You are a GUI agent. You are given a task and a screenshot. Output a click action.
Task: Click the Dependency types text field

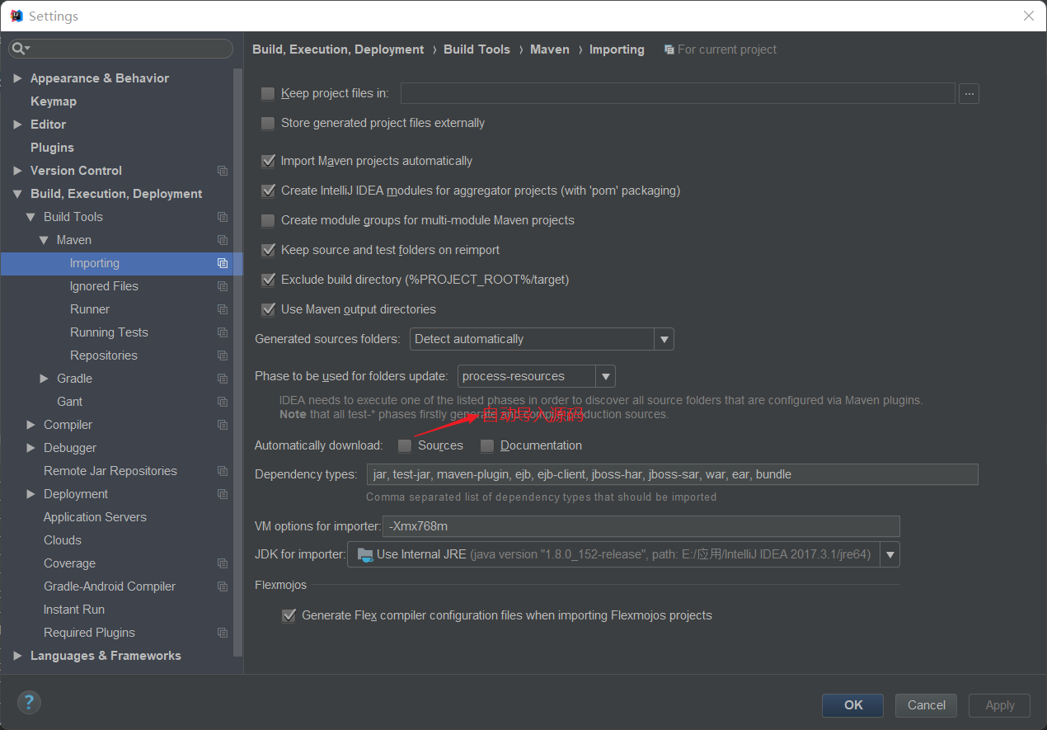click(x=672, y=474)
